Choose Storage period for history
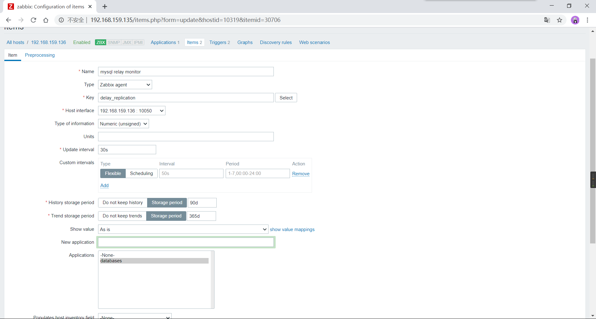596x319 pixels. (x=167, y=203)
